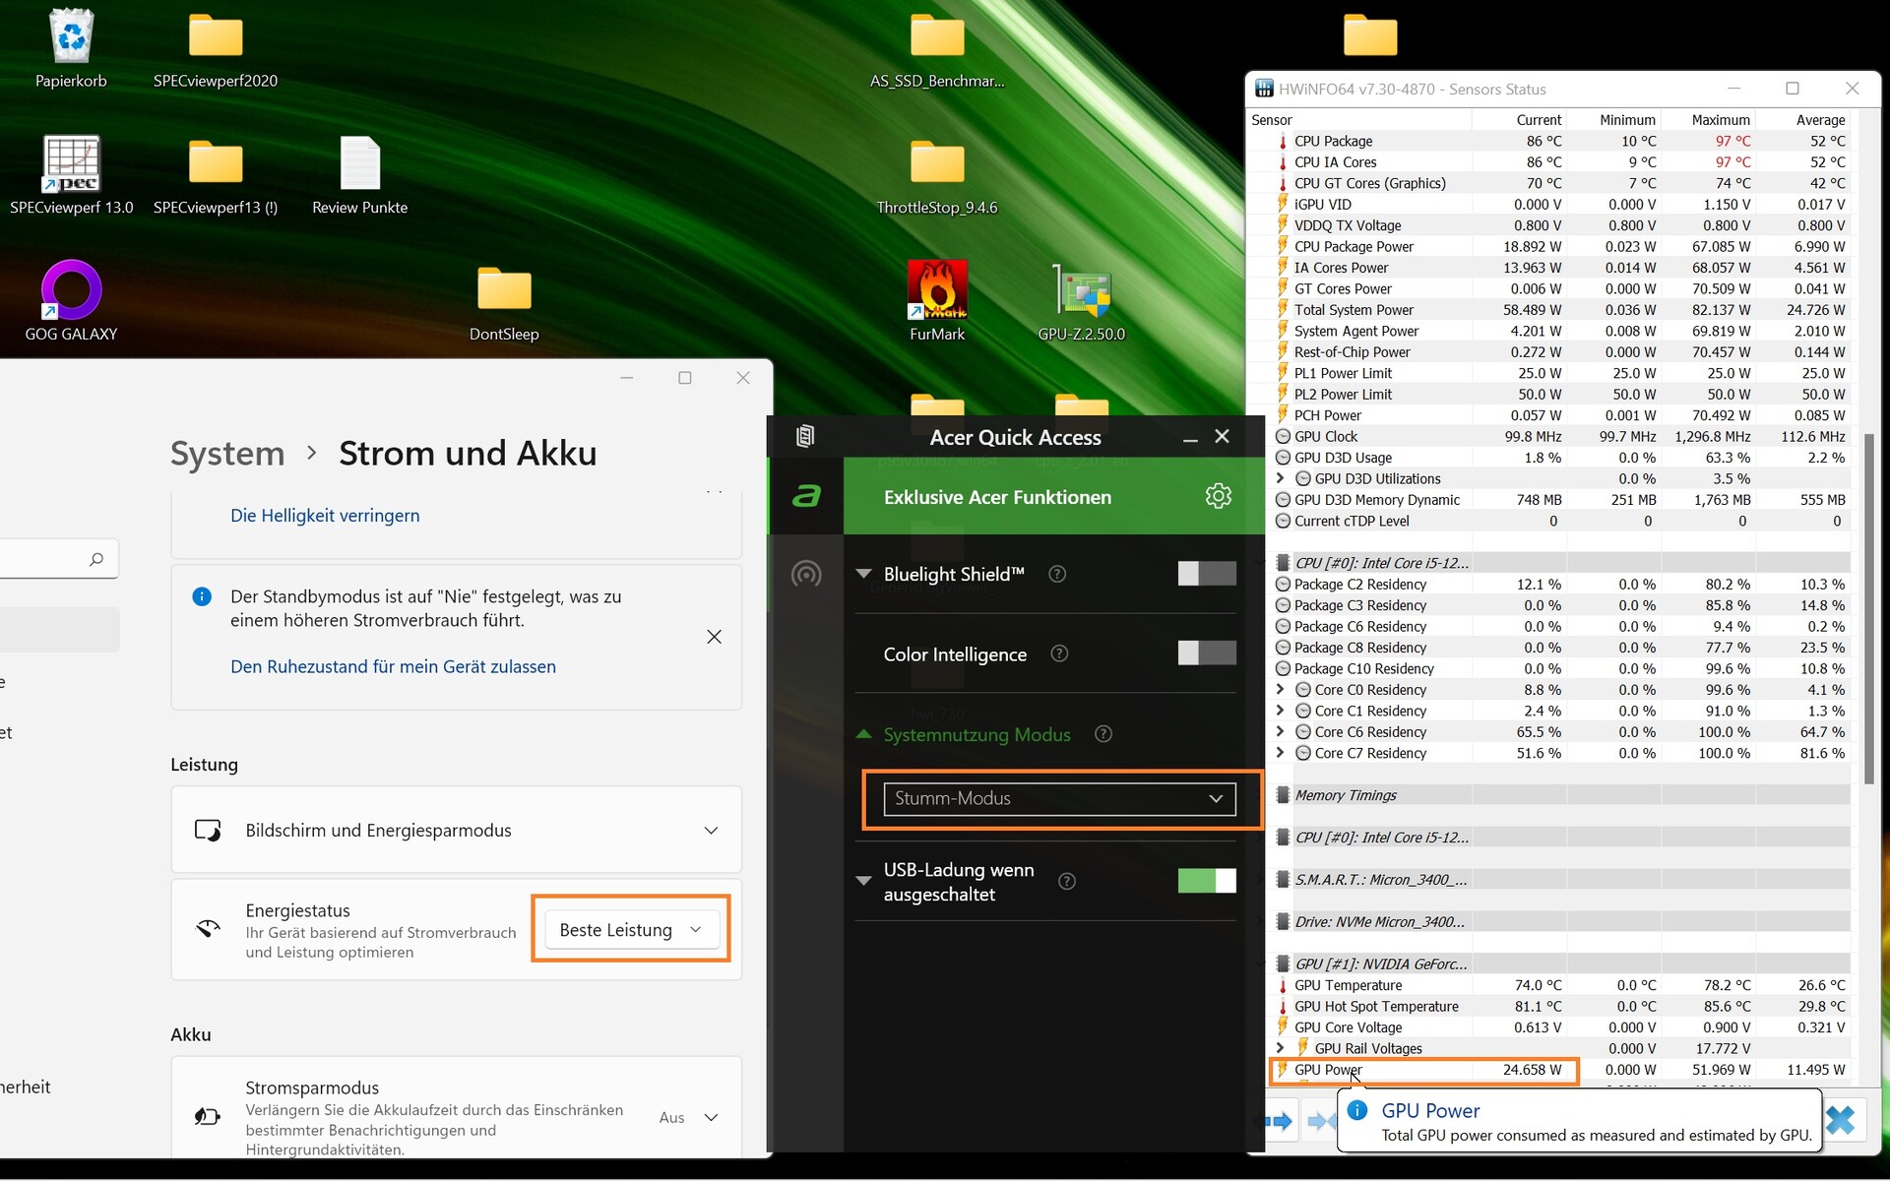Click the HWiNFO sensor list vertical scrollbar

1868,610
